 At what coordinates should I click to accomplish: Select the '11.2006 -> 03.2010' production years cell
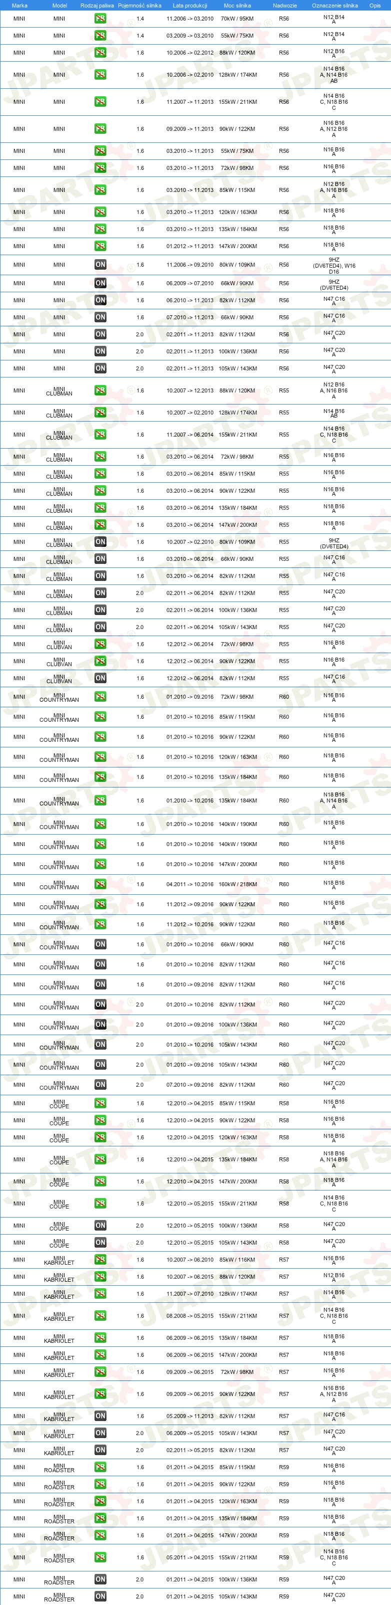click(x=189, y=19)
